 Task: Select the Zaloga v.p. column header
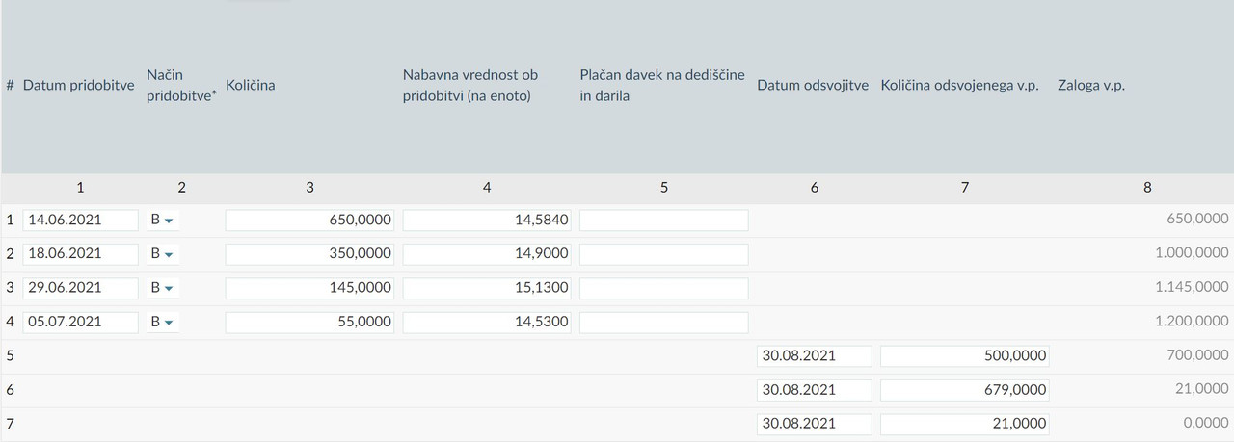click(x=1091, y=86)
